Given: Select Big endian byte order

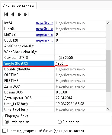Looking at the screenshot, I should pos(69,122).
